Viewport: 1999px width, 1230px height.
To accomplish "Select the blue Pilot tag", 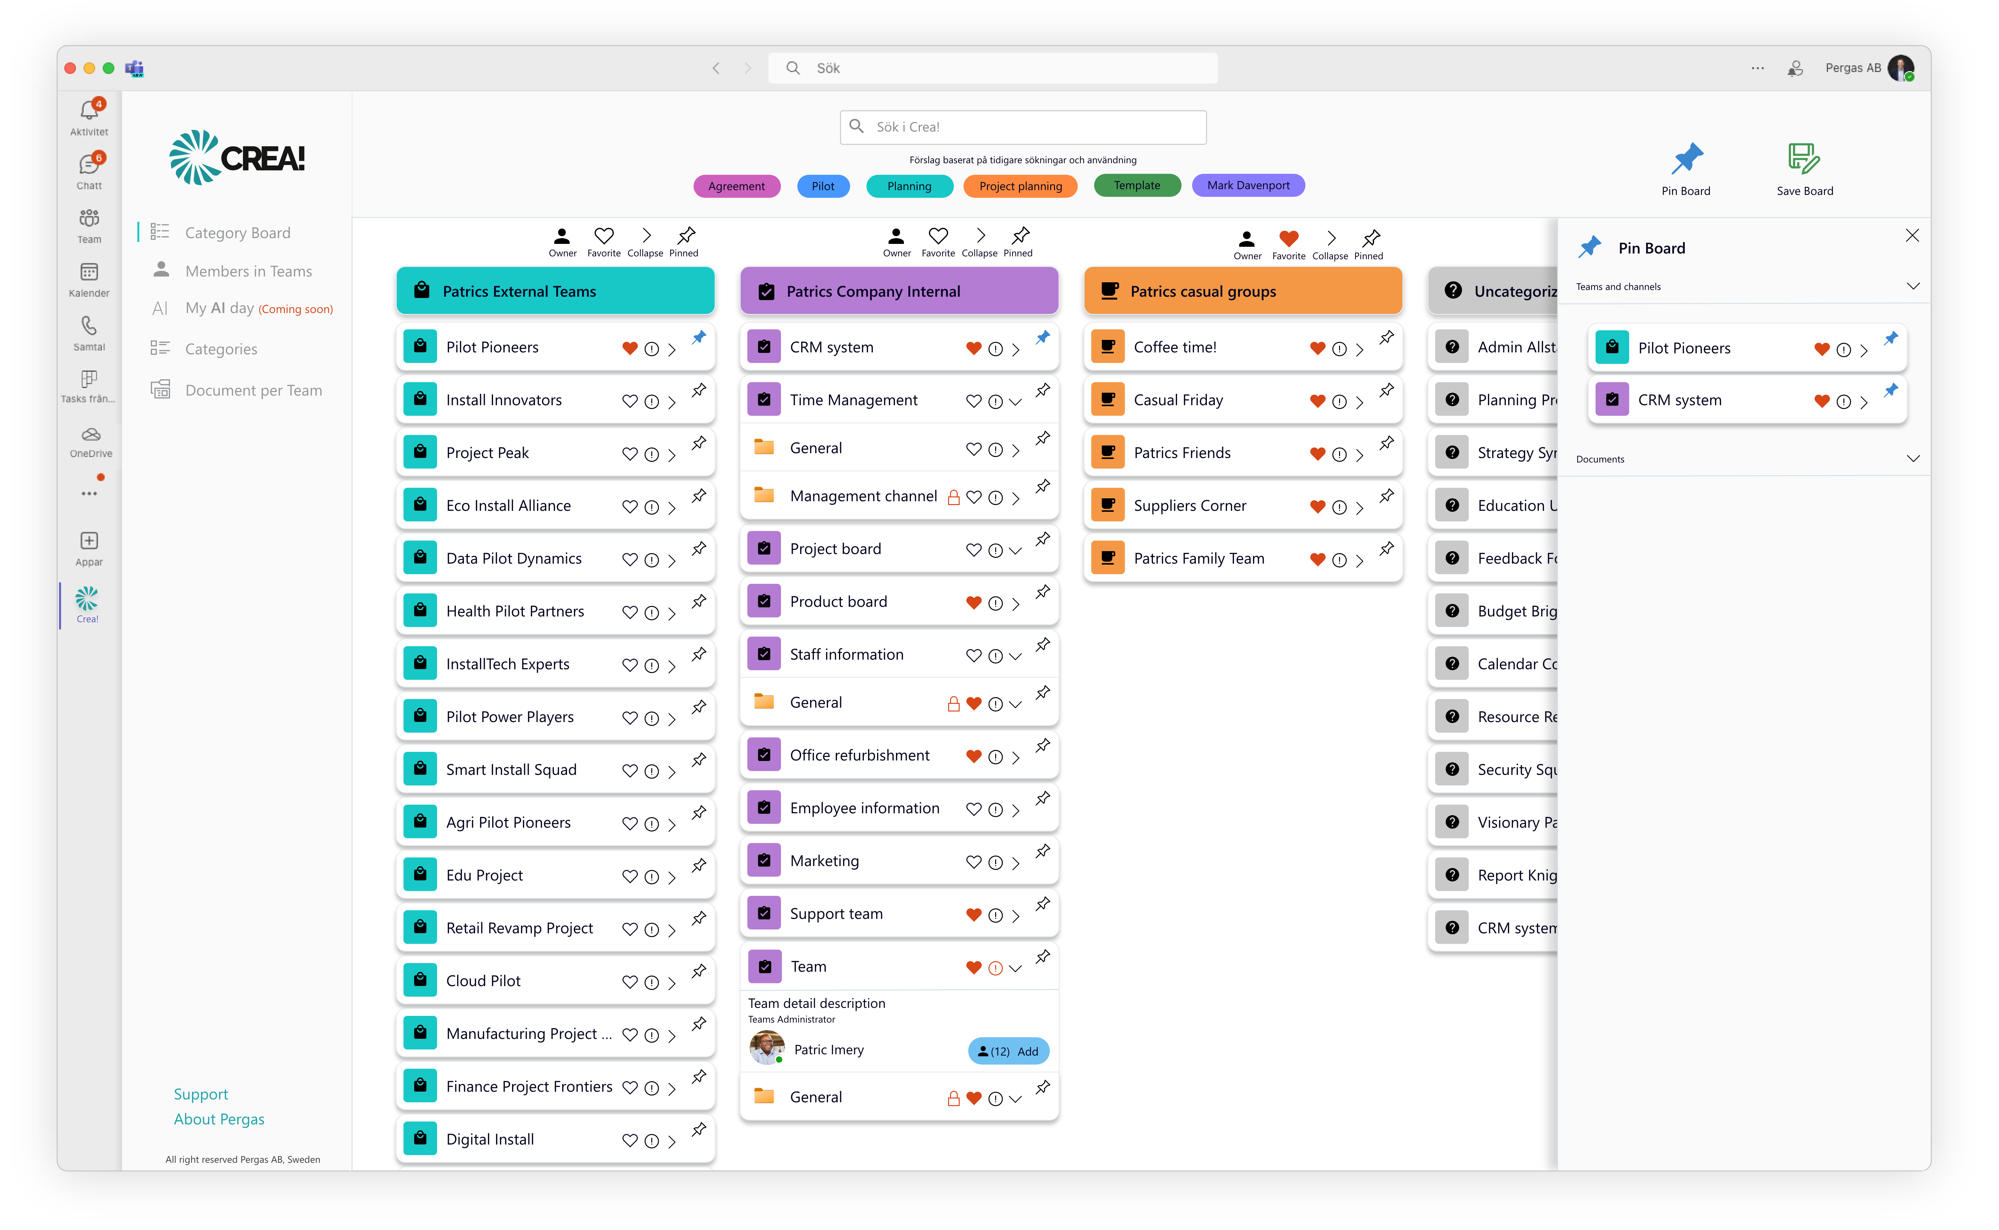I will click(823, 186).
